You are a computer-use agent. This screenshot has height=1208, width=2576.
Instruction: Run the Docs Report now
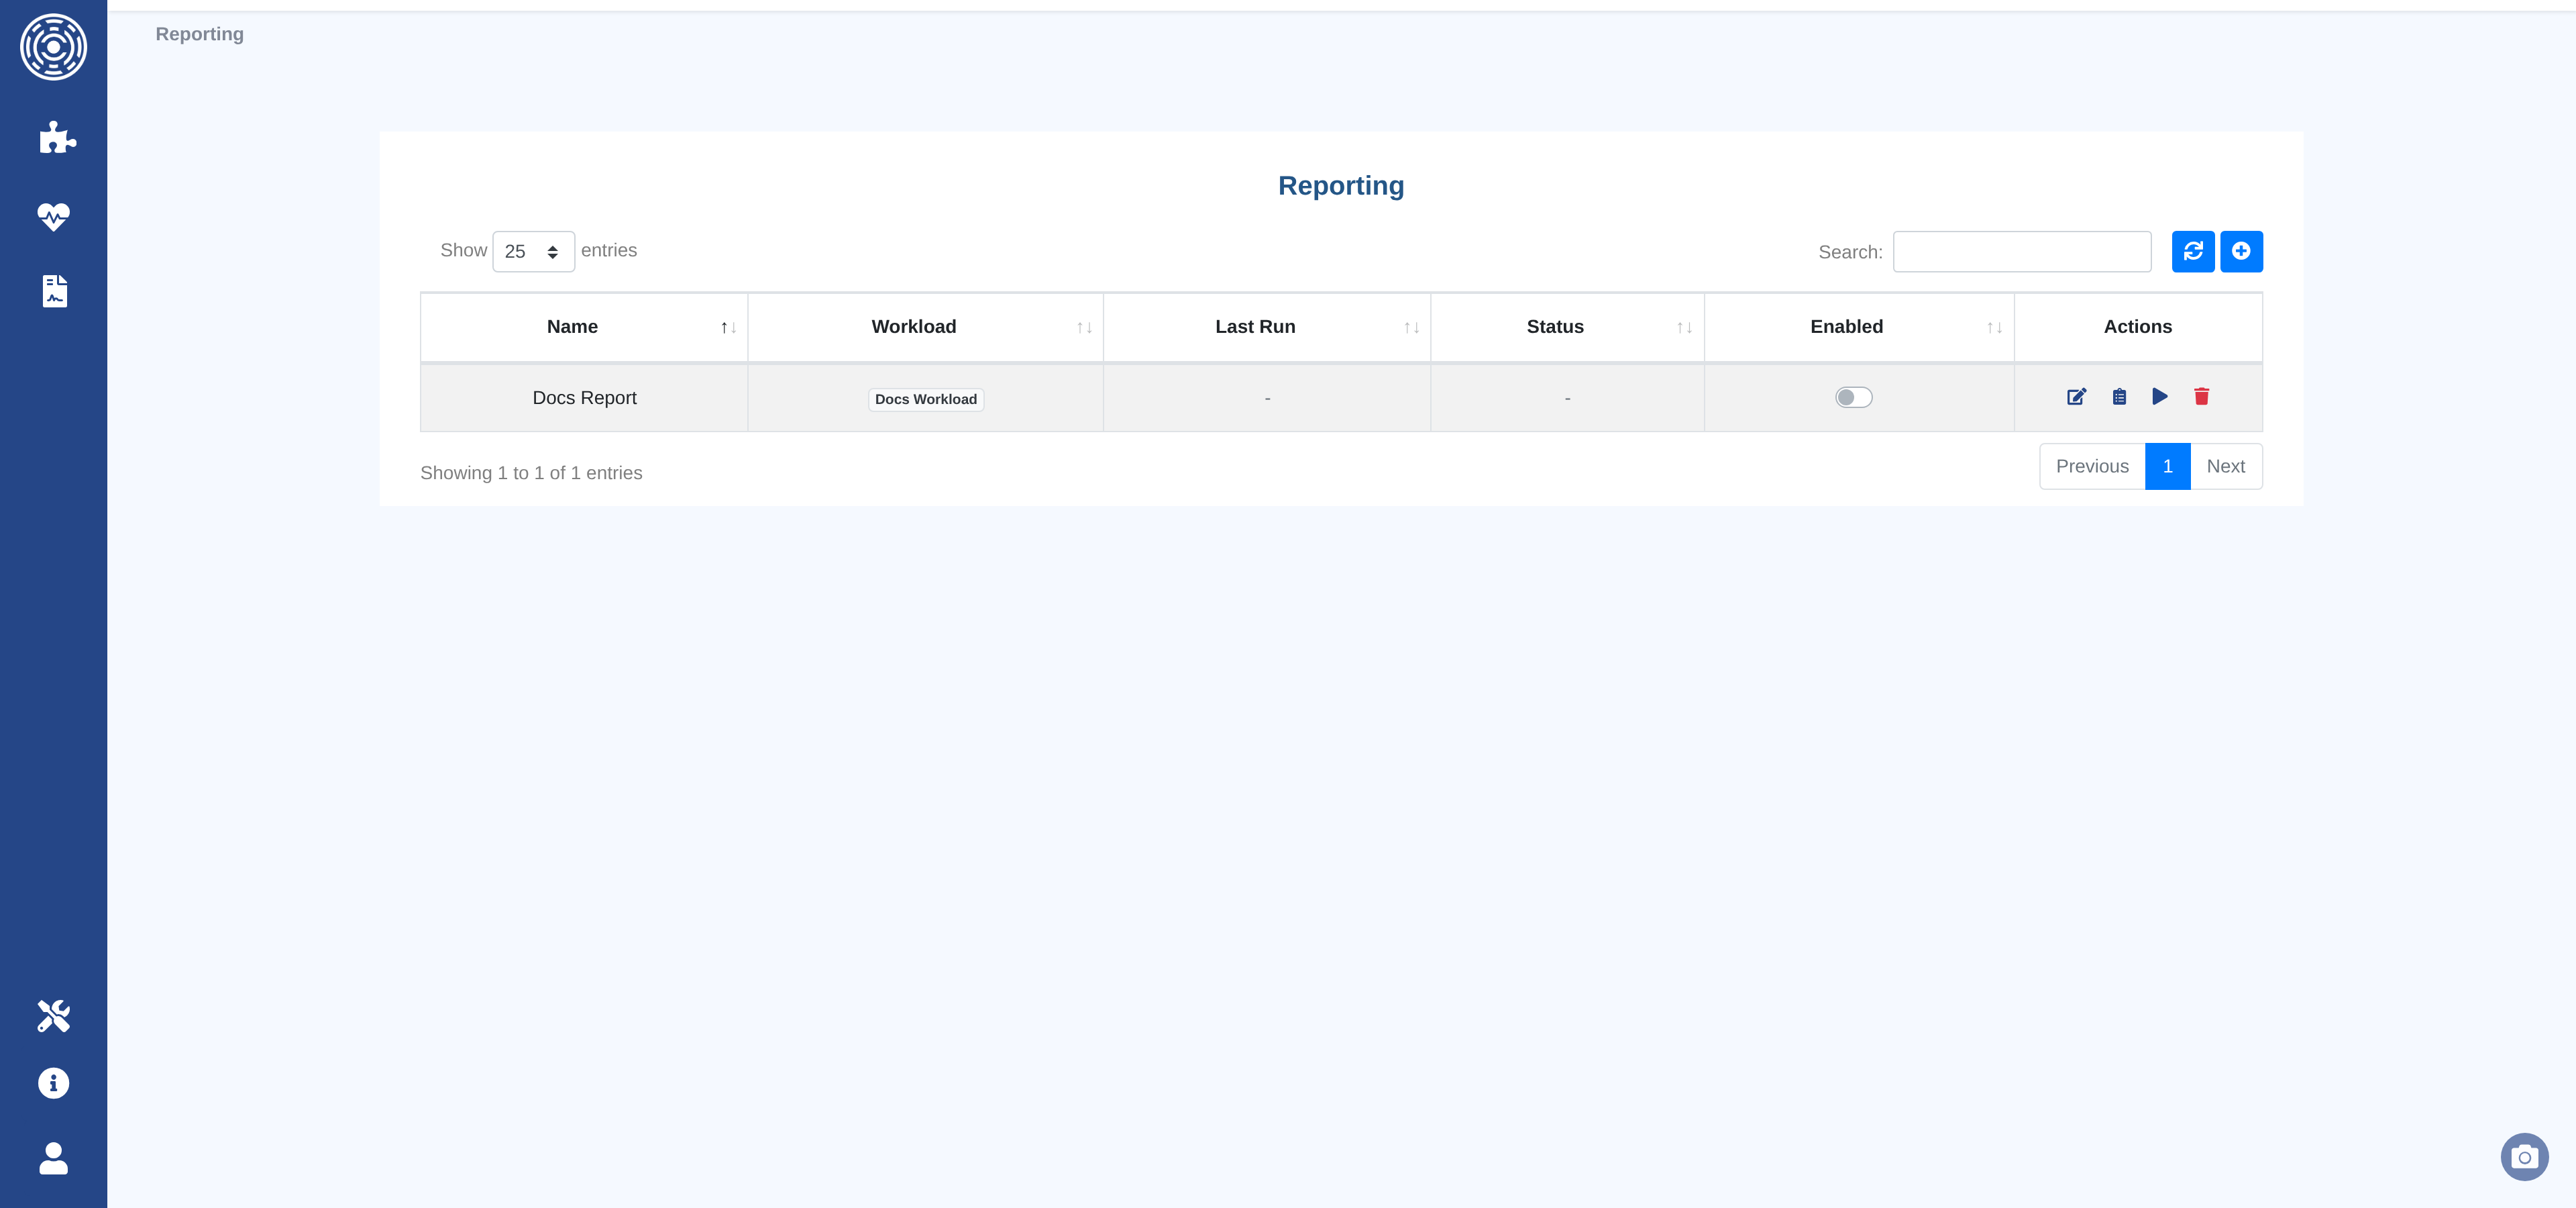click(x=2160, y=397)
